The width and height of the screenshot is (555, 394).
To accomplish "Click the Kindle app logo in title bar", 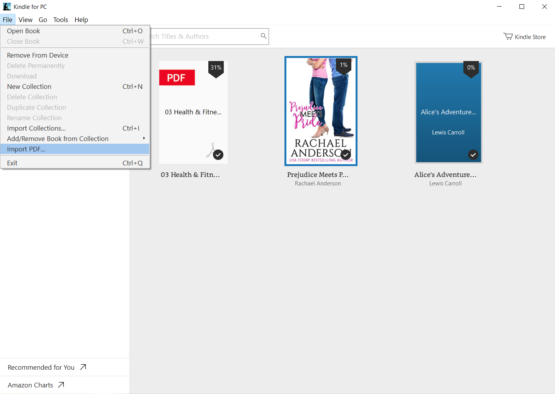I will point(7,7).
